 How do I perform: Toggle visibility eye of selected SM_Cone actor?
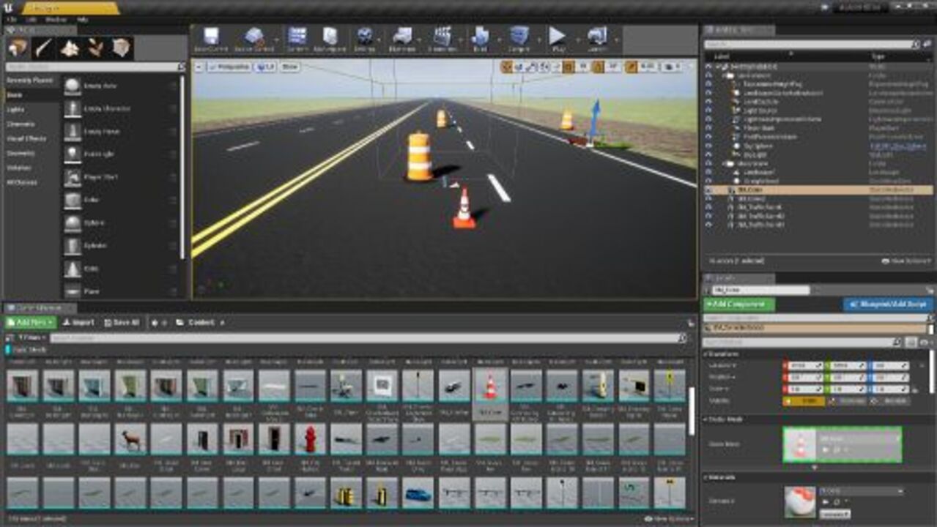point(708,190)
